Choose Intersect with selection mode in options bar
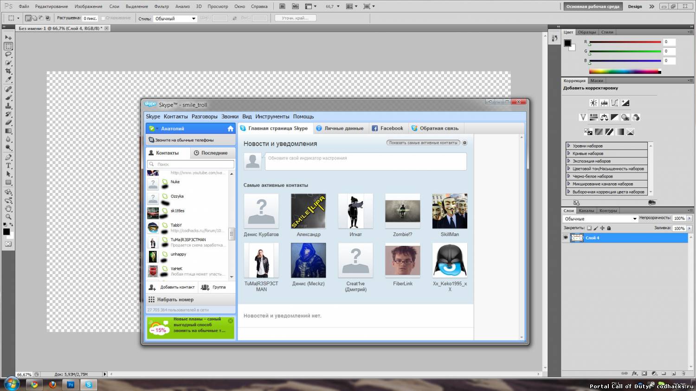This screenshot has width=696, height=391. coord(48,19)
